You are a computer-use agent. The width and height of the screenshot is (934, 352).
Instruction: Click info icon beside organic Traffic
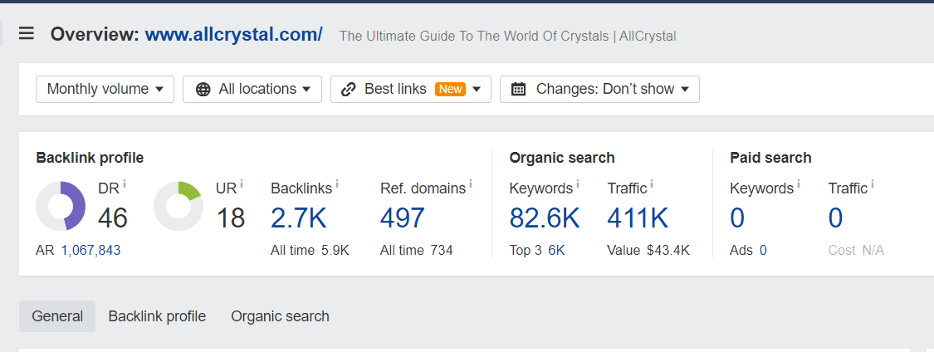pos(652,183)
